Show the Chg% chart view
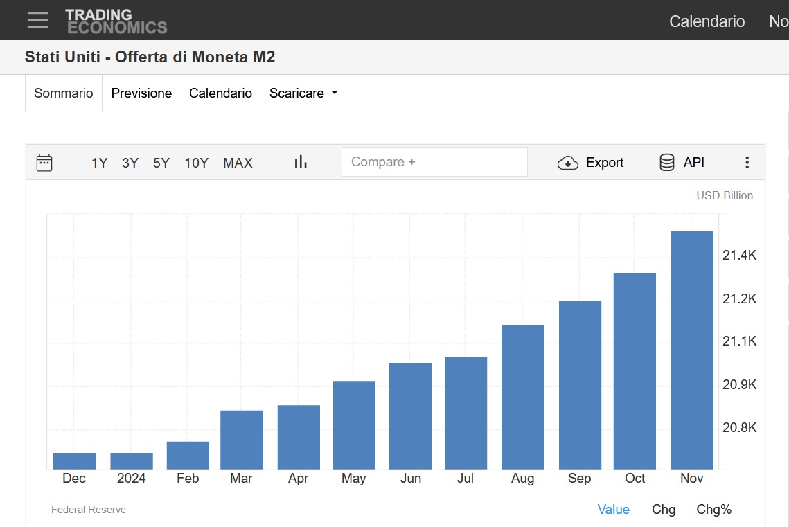 [x=713, y=510]
